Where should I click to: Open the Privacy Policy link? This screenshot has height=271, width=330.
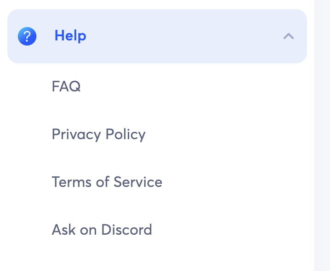tap(98, 134)
